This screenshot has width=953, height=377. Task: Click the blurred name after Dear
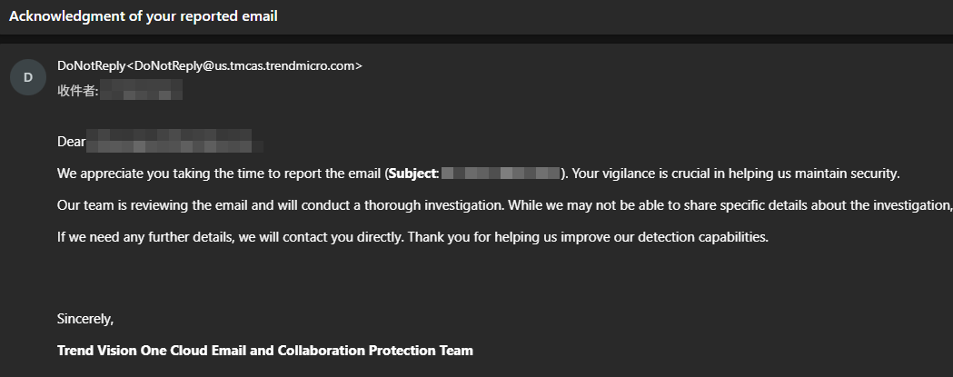(173, 142)
